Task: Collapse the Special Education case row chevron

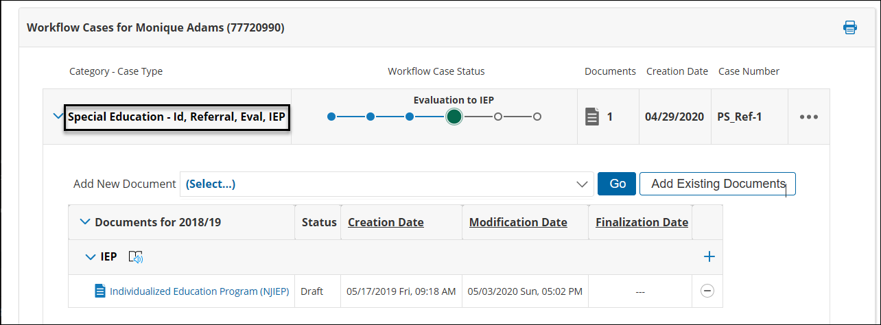Action: (58, 116)
